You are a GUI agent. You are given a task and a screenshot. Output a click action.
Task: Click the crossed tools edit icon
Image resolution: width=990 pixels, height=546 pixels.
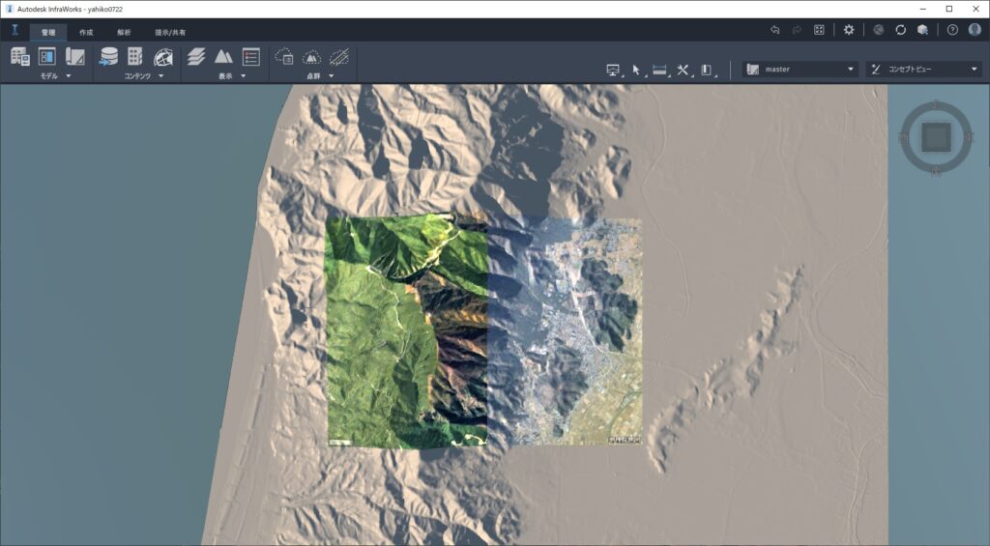pyautogui.click(x=684, y=71)
